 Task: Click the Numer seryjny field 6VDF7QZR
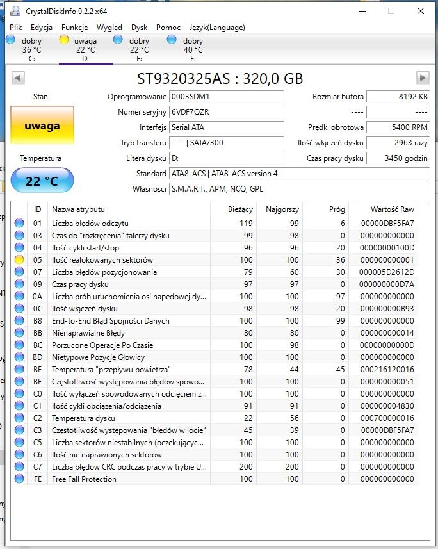point(226,112)
